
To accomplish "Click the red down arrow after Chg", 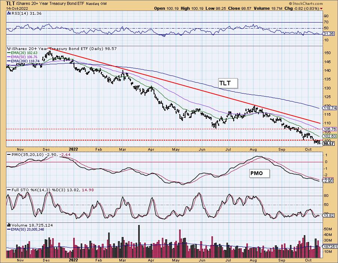I will pos(321,9).
